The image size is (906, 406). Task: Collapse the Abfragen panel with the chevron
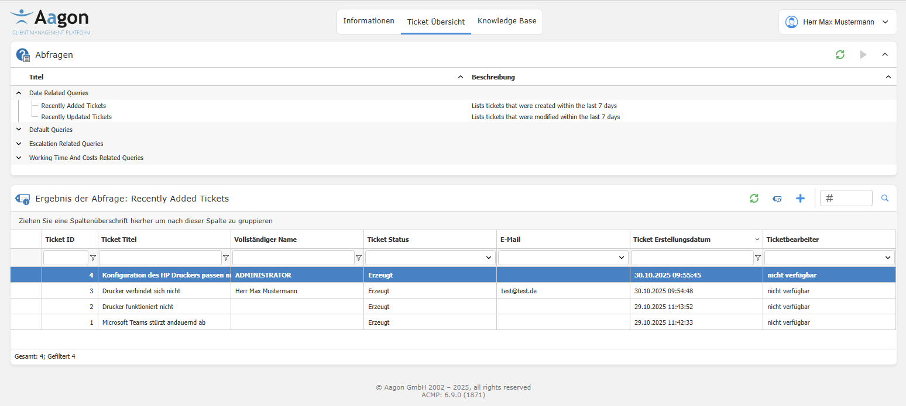[884, 54]
